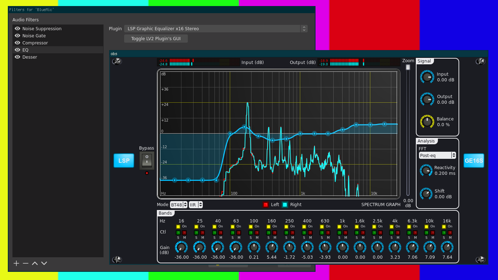
Task: Click the 16k band gain knob
Action: (447, 247)
